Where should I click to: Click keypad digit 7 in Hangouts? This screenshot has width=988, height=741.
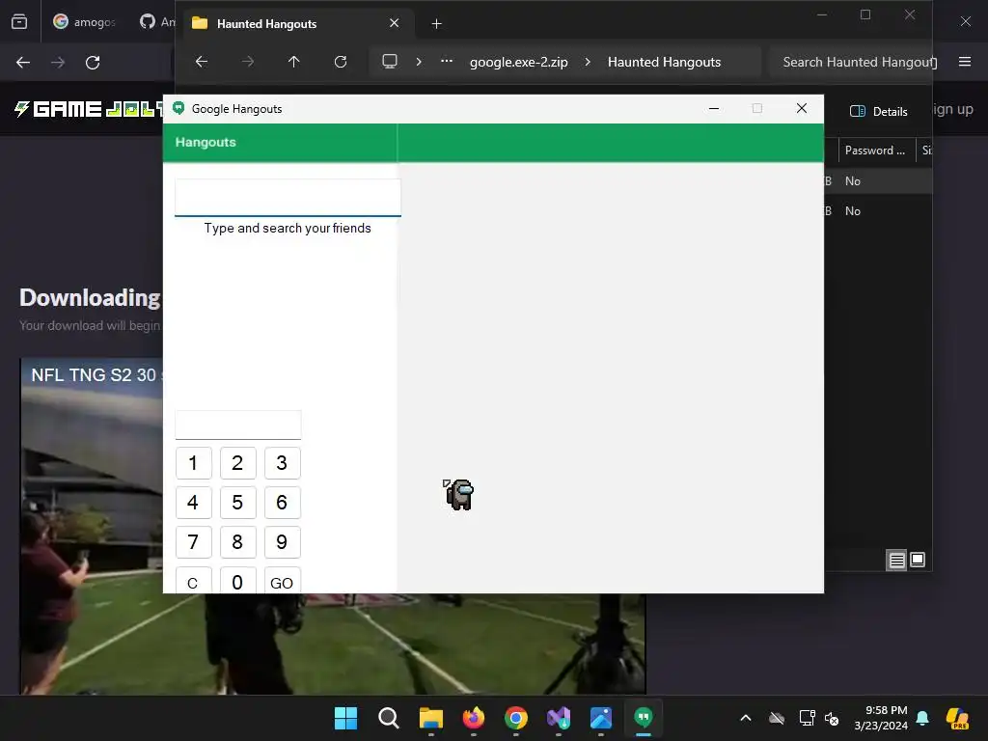click(193, 542)
